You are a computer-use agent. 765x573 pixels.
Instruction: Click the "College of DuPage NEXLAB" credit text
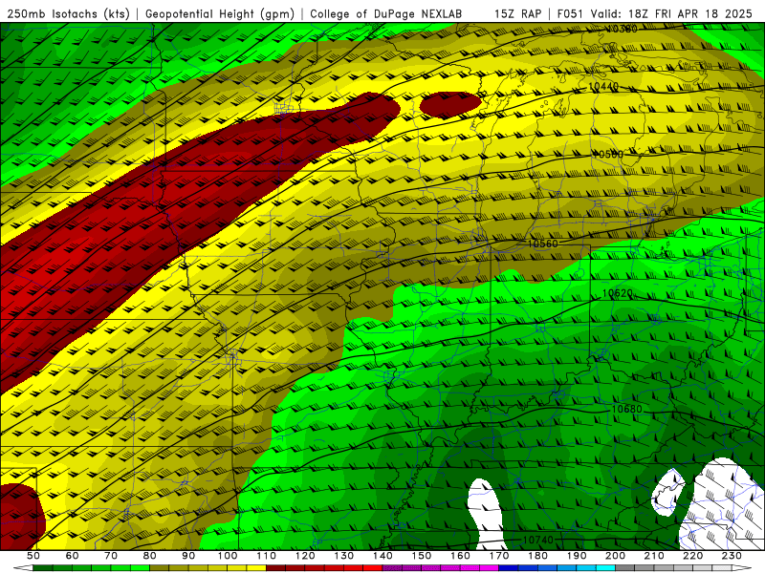(x=386, y=13)
